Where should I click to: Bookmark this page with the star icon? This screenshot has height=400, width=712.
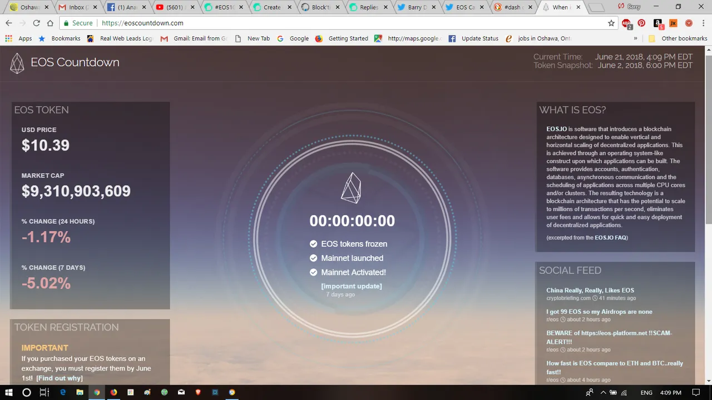click(611, 23)
